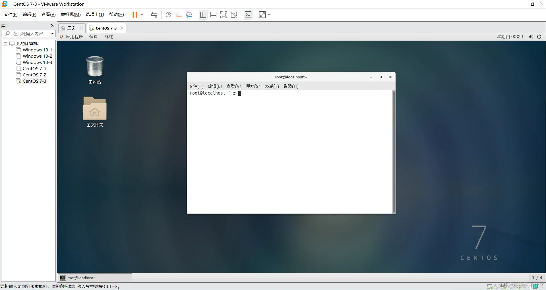Select Windows 10-3 in the library

tap(37, 62)
